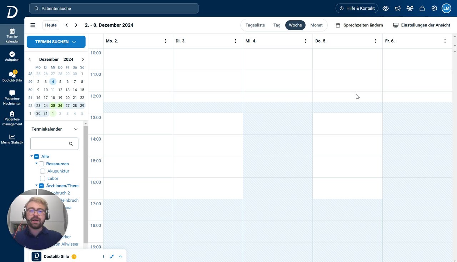Click Sprechzeiten ändern

(x=360, y=25)
